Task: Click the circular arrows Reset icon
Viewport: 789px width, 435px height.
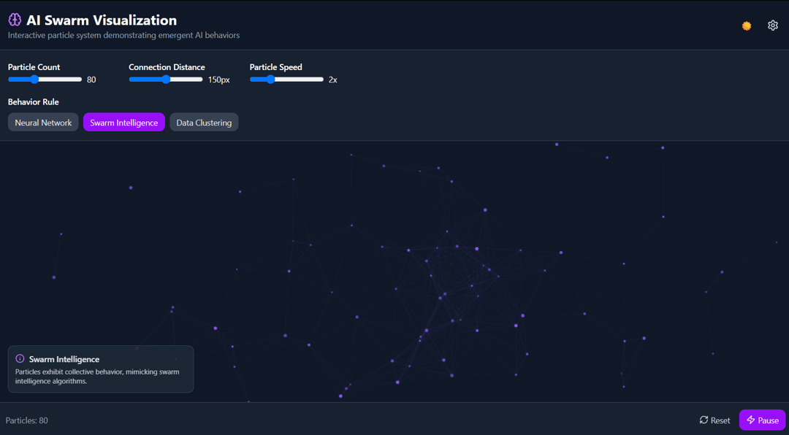Action: pos(704,420)
